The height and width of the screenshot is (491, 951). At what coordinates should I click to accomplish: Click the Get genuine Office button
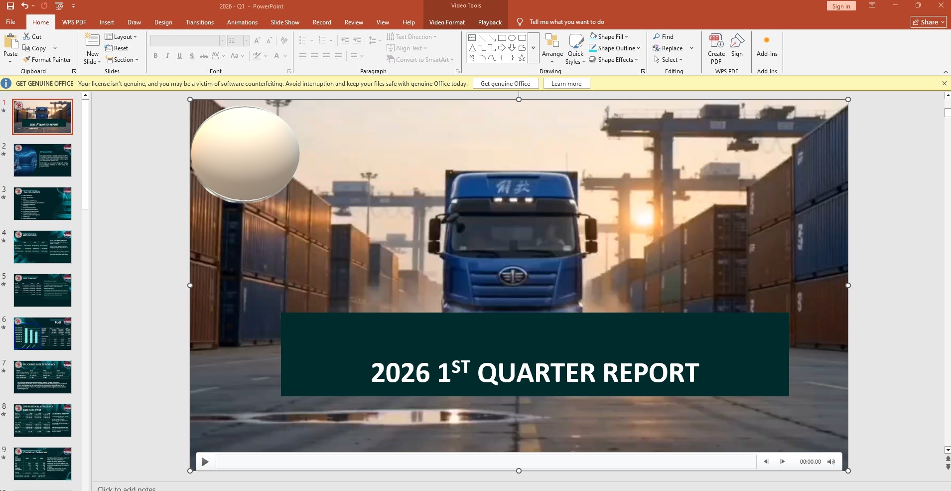[505, 84]
